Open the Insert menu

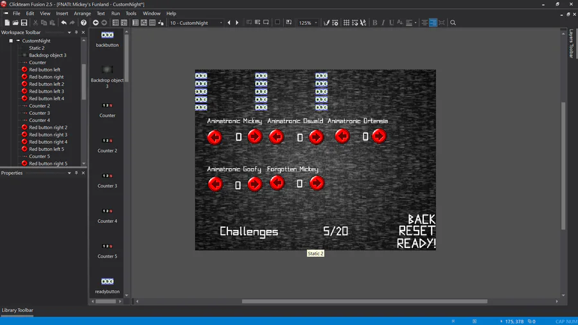click(x=62, y=13)
